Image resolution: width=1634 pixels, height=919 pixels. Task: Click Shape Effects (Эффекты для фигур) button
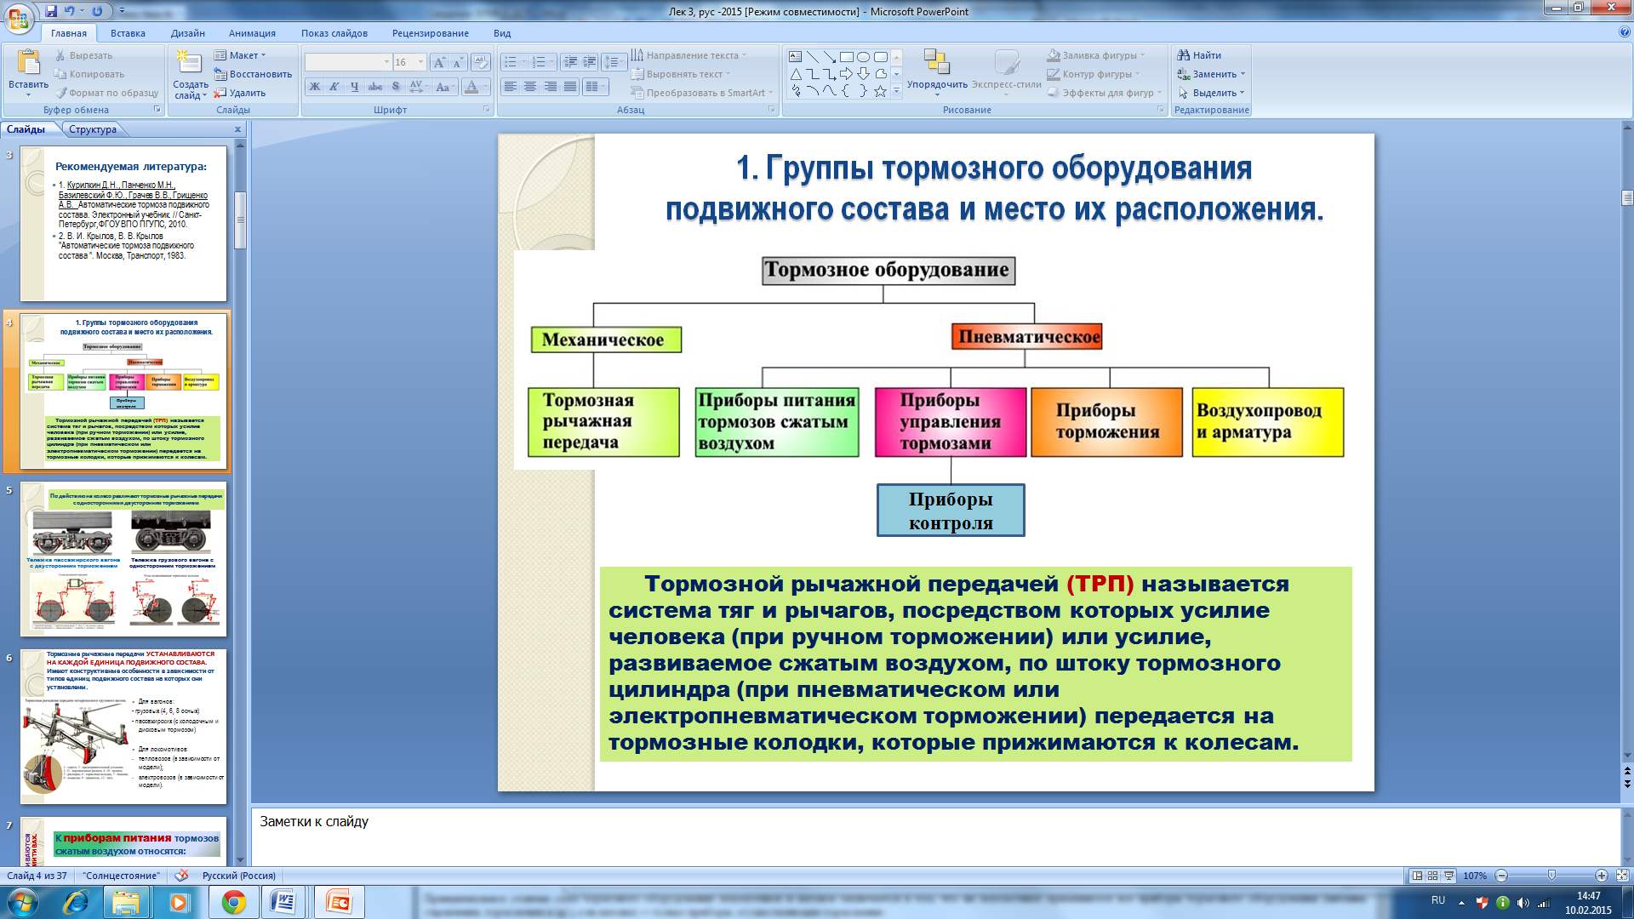[x=1105, y=93]
